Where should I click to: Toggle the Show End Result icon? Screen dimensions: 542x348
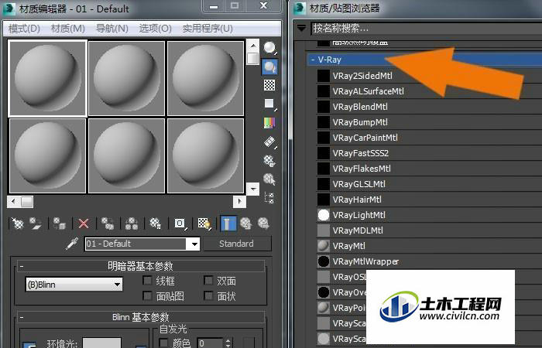(x=228, y=223)
